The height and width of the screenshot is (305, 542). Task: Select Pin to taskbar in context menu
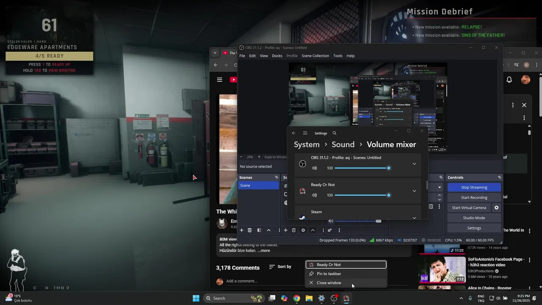click(346, 274)
